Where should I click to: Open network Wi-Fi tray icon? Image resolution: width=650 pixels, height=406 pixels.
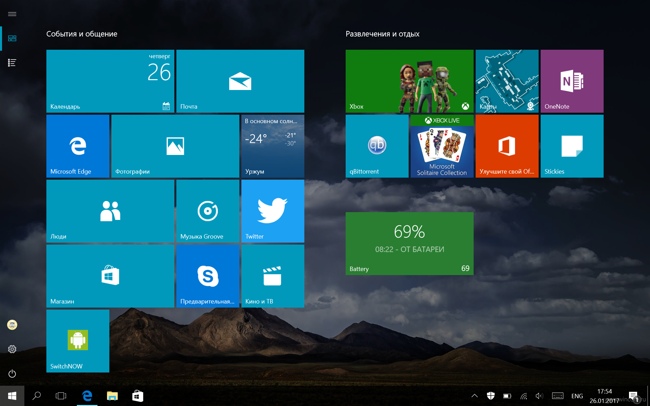click(x=524, y=396)
